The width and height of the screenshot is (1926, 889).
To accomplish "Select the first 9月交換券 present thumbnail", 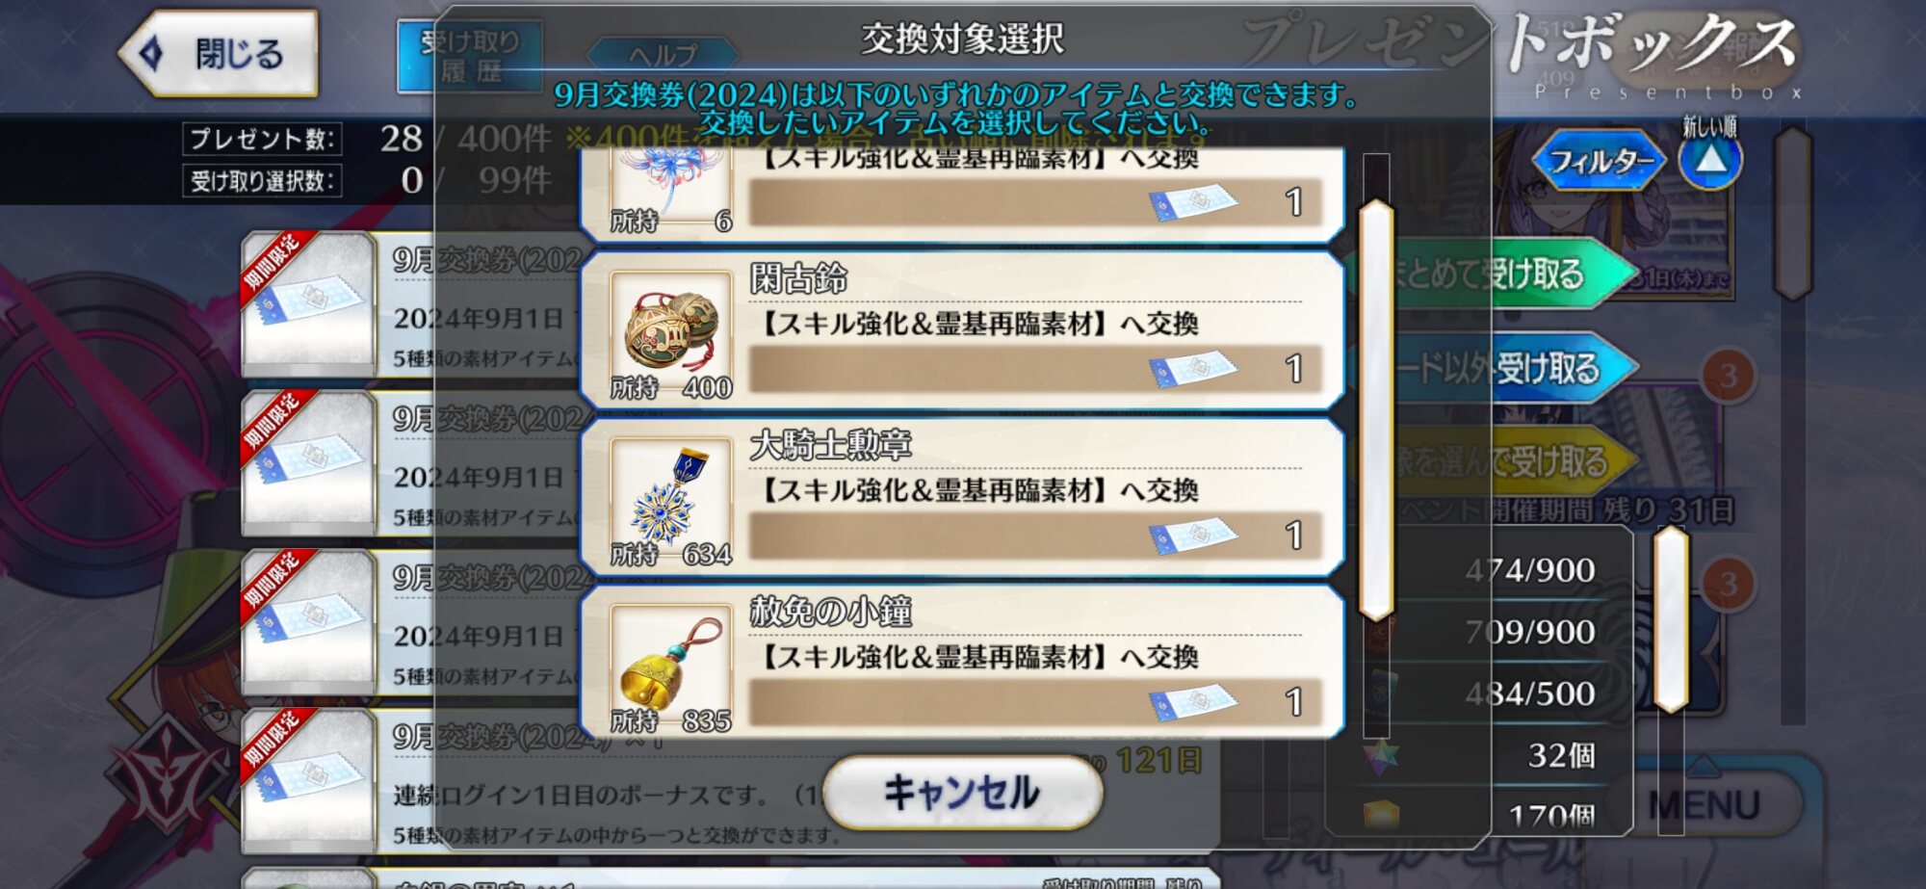I will pos(308,303).
